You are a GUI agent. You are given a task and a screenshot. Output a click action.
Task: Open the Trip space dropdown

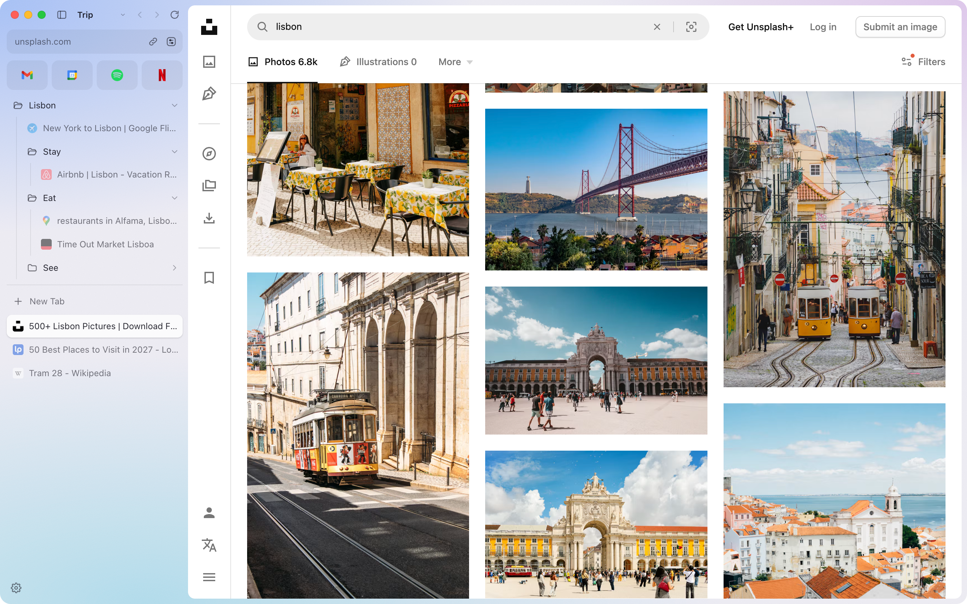(x=123, y=15)
